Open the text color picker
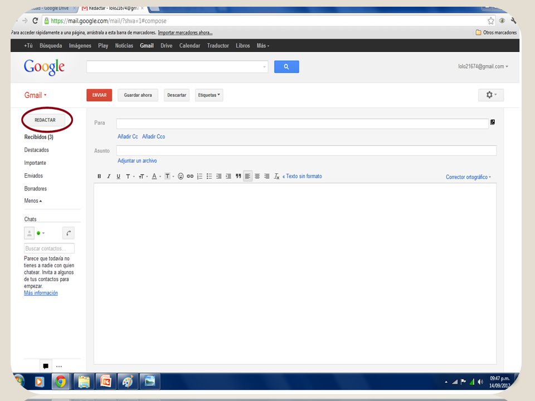The image size is (535, 401). pos(156,177)
